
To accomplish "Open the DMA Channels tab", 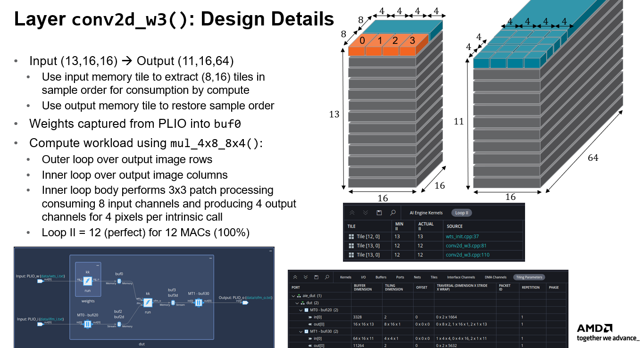I will (495, 277).
